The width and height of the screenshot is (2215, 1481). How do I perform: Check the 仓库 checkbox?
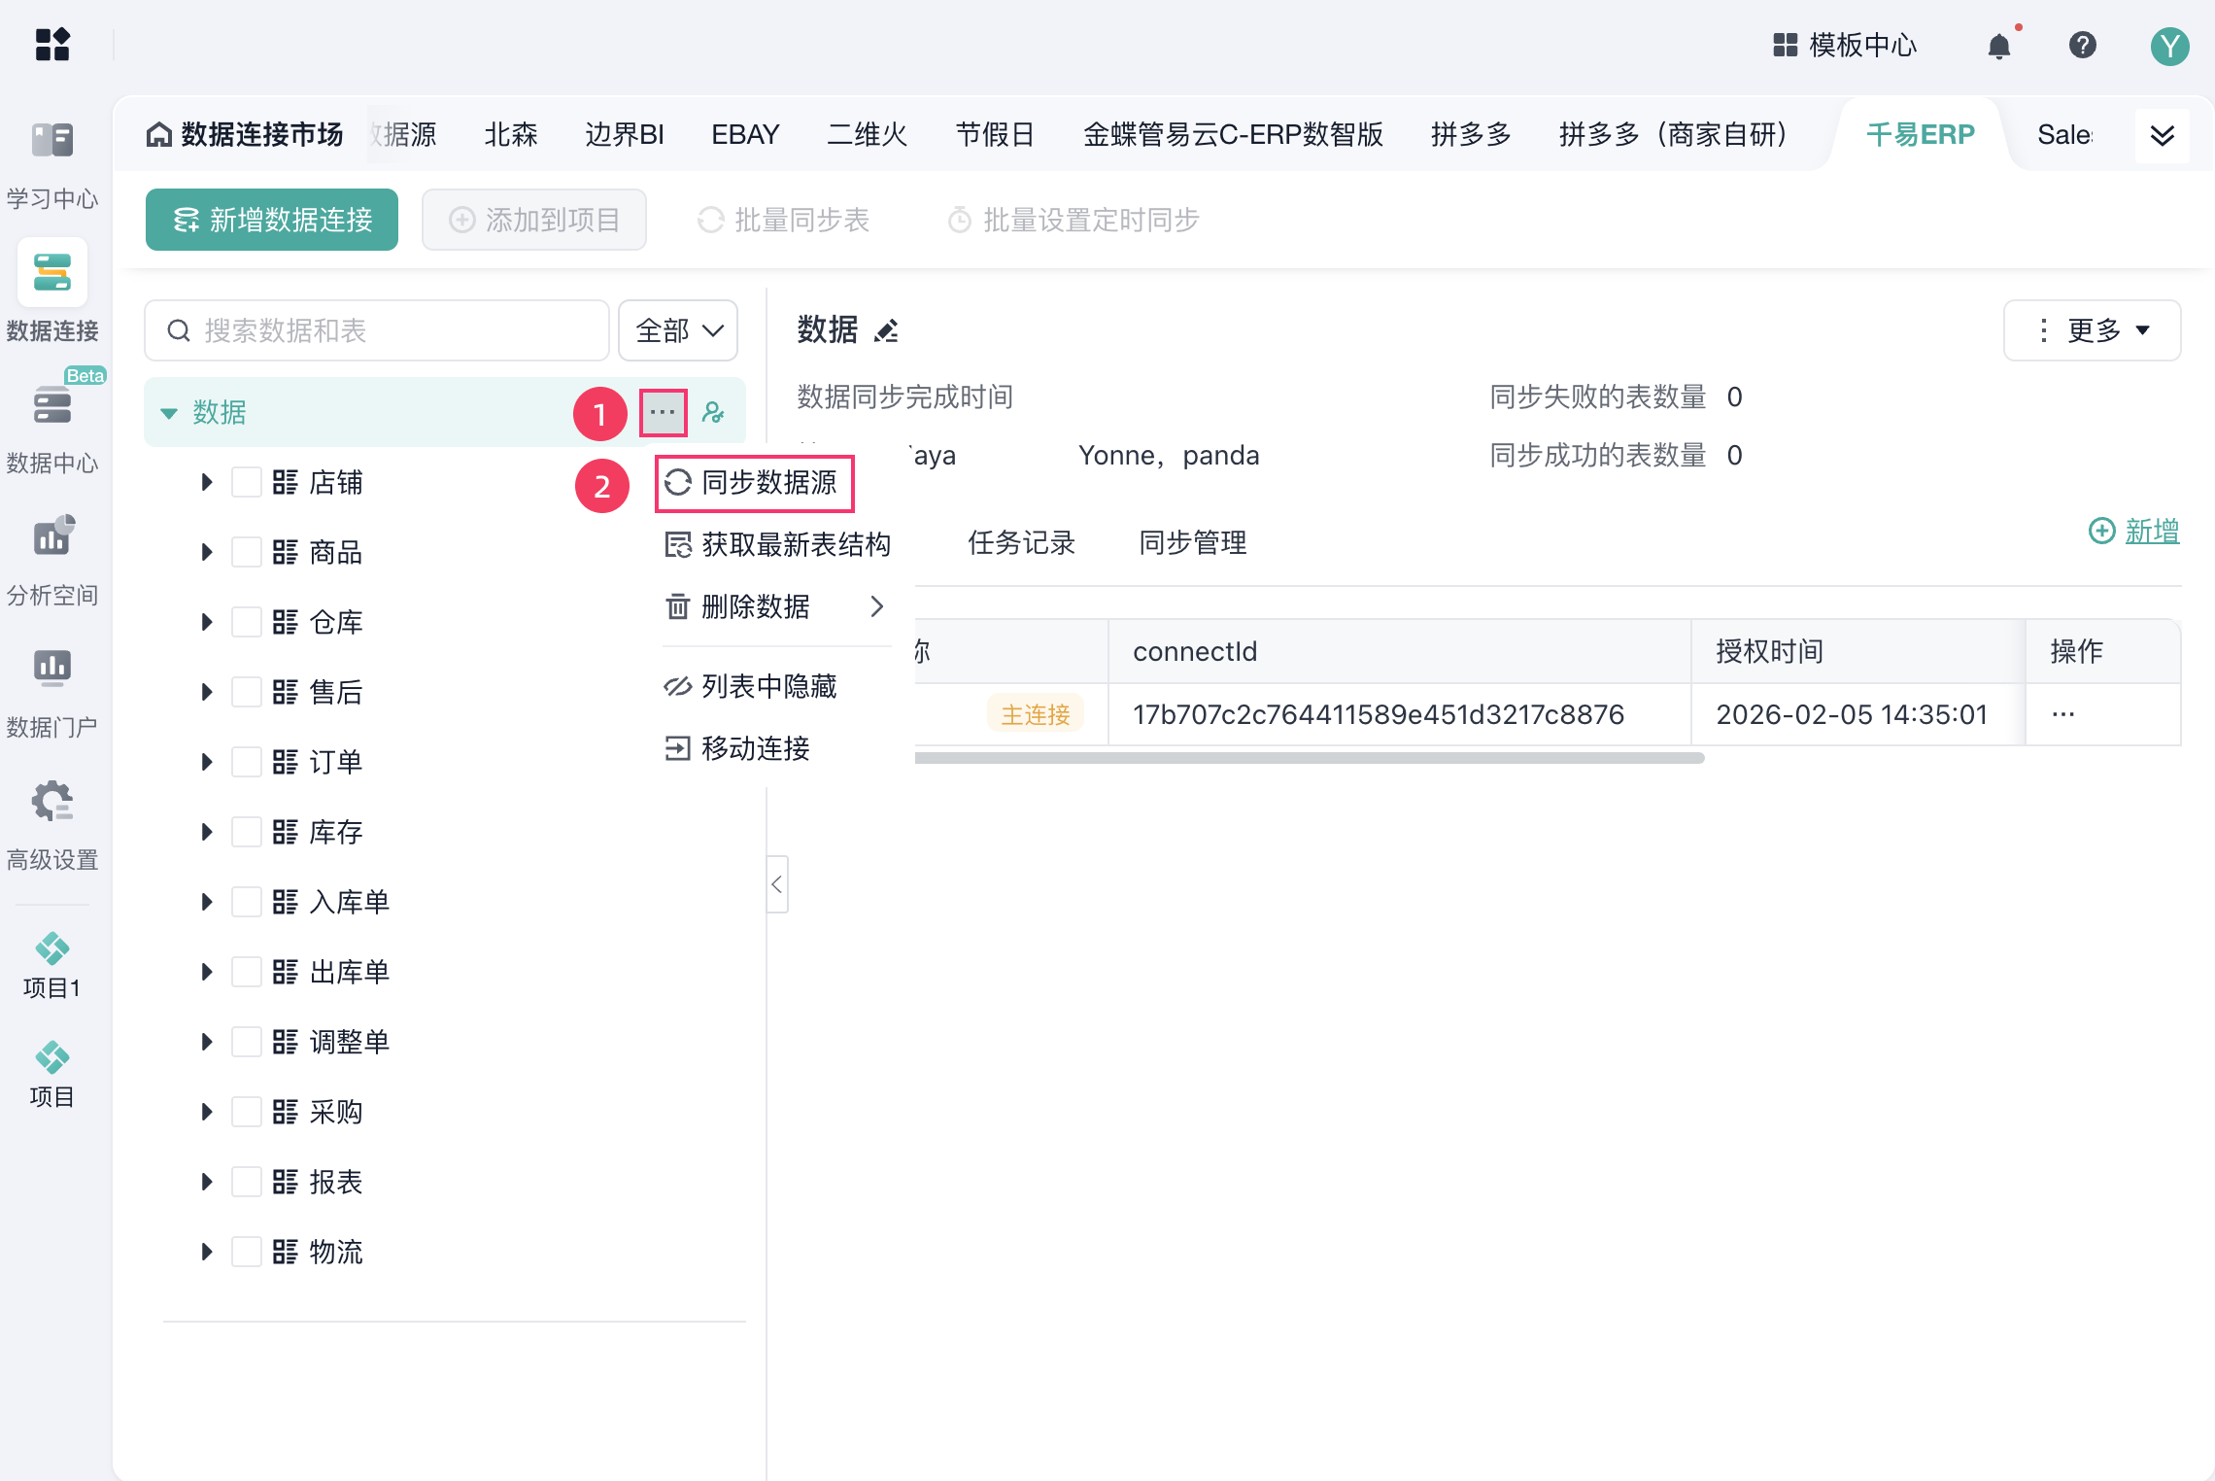tap(247, 622)
